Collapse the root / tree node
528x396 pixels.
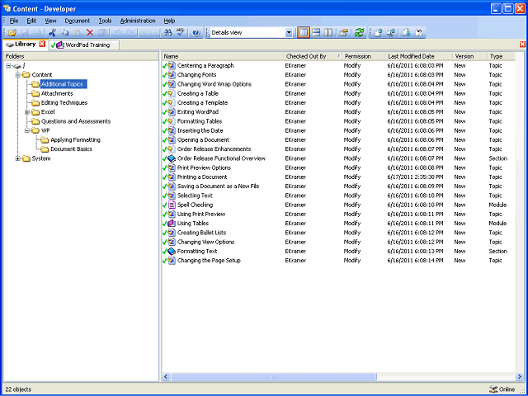[8, 66]
